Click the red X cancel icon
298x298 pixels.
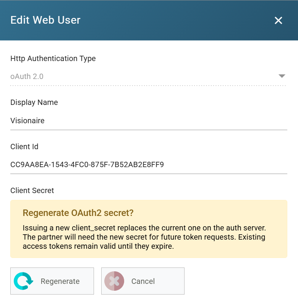pos(114,281)
